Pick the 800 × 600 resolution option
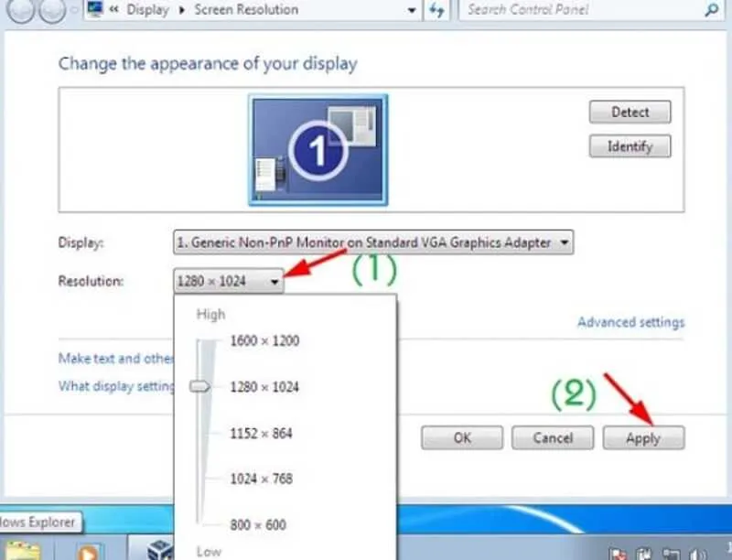The image size is (732, 560). click(x=258, y=524)
